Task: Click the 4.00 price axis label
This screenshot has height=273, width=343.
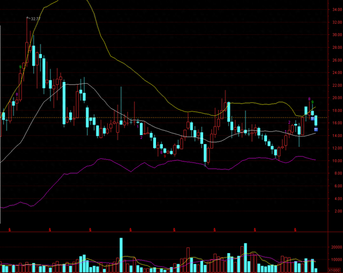Action: click(338, 198)
